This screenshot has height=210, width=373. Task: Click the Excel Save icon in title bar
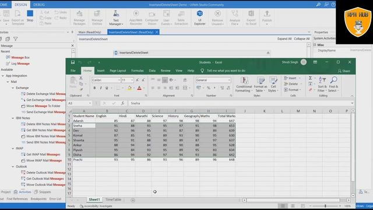pyautogui.click(x=73, y=62)
